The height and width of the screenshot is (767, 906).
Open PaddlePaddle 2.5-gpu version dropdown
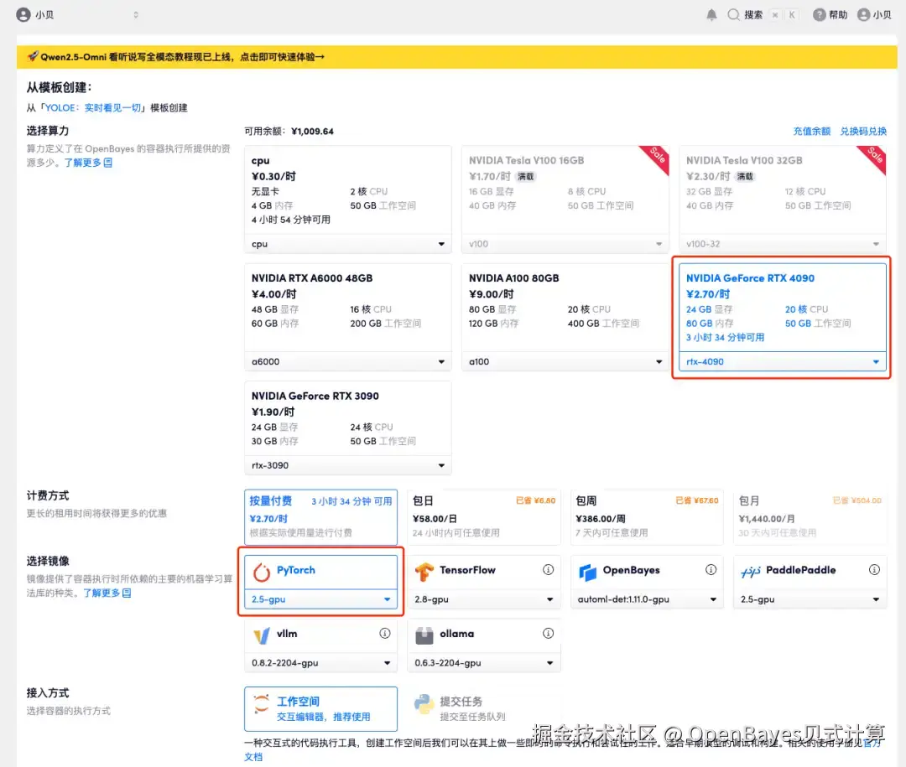point(810,599)
